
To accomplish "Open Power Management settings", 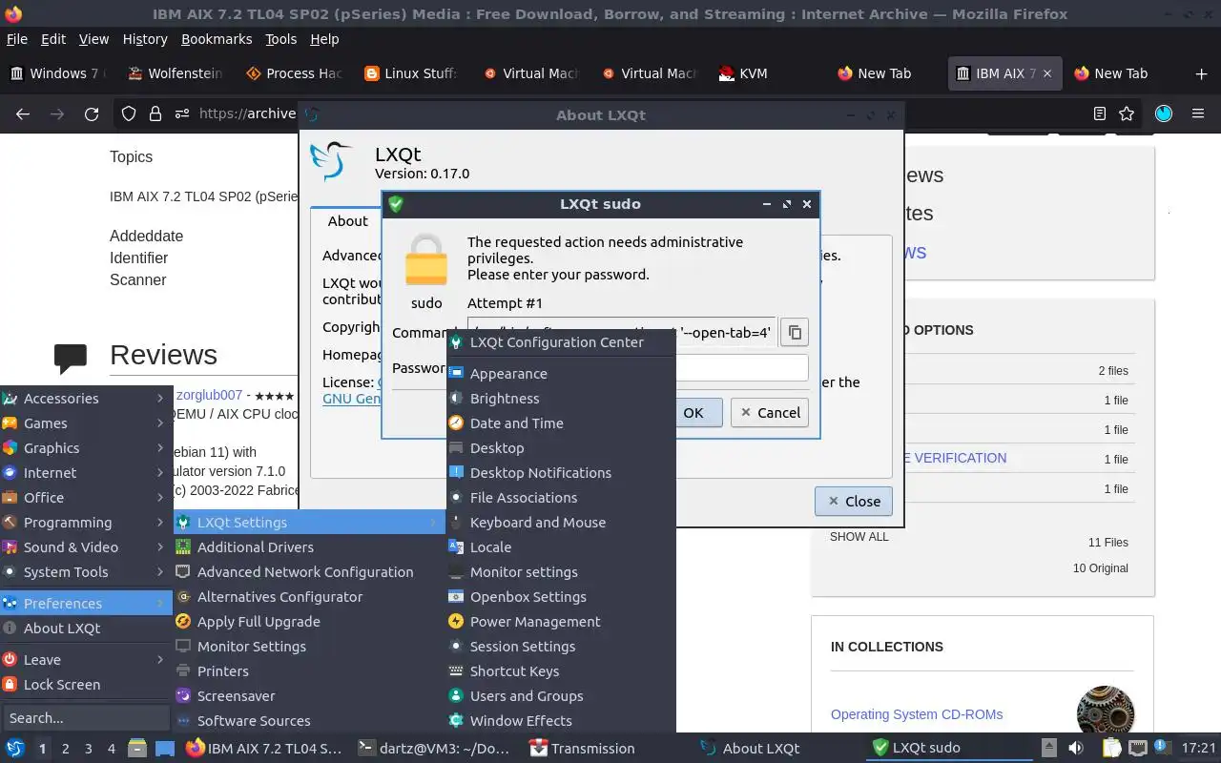I will pos(561,622).
